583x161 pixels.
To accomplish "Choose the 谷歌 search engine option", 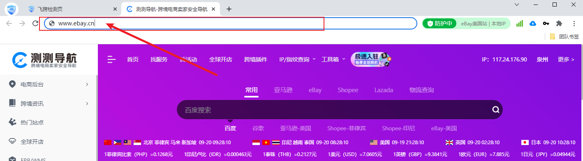I will tap(258, 128).
